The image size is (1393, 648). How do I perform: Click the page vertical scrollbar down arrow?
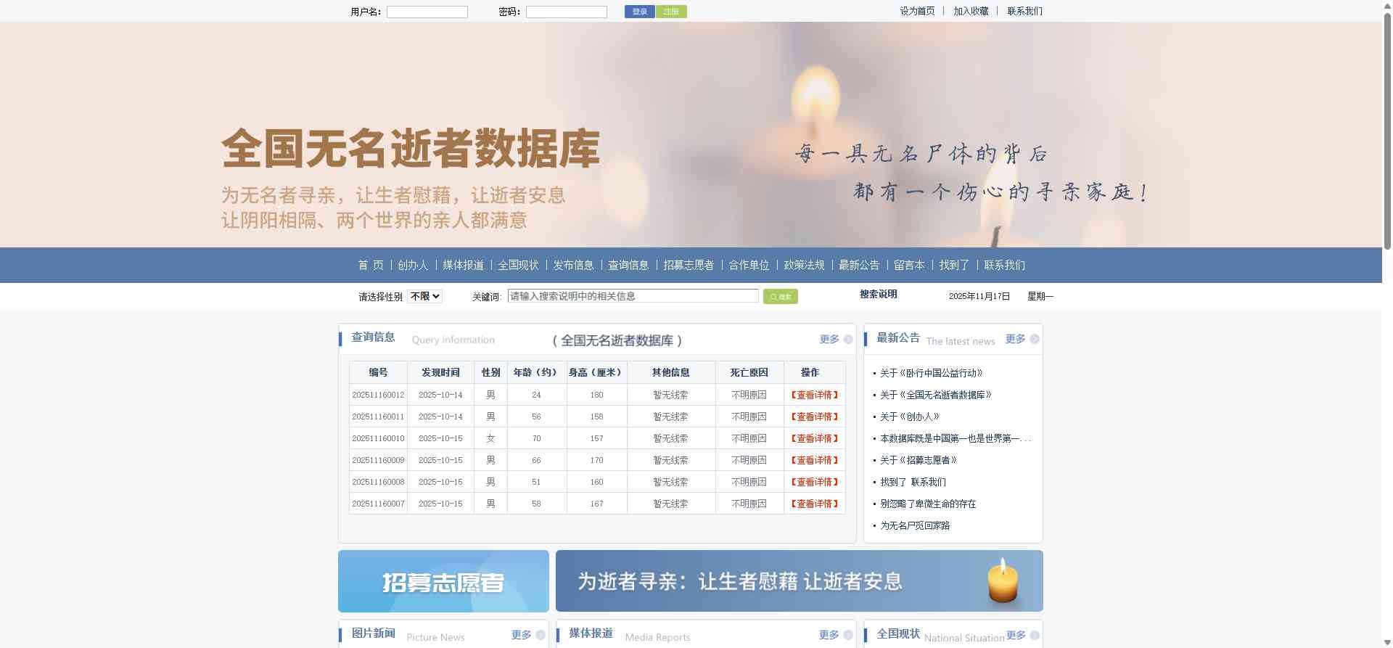(x=1387, y=641)
